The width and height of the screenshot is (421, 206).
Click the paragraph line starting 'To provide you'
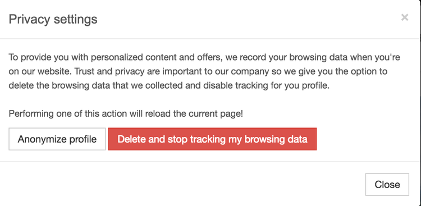click(x=204, y=57)
